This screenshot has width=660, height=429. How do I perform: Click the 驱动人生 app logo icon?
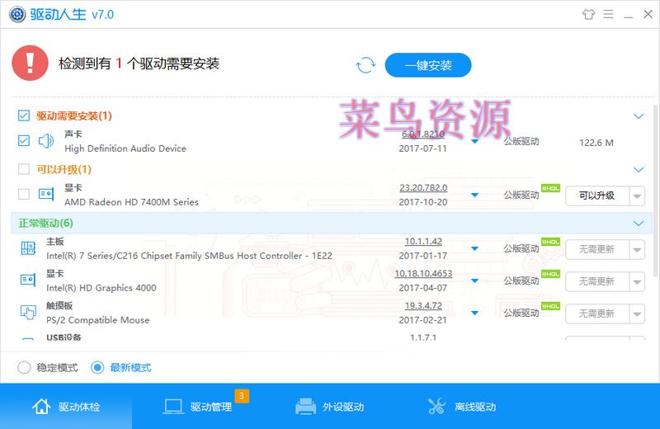[17, 14]
